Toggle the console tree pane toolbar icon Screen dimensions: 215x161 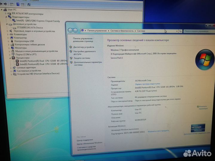click(x=12, y=4)
